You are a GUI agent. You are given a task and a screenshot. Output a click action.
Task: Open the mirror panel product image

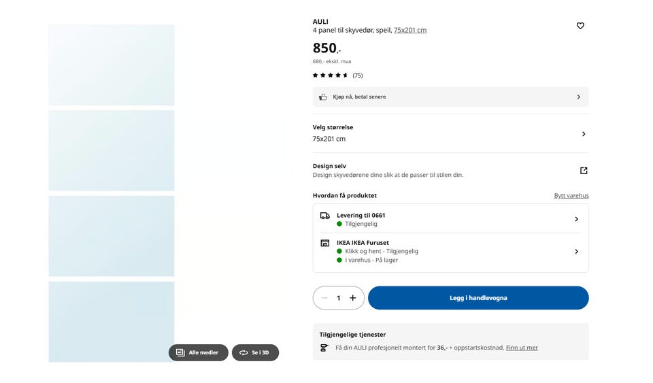[x=112, y=193]
